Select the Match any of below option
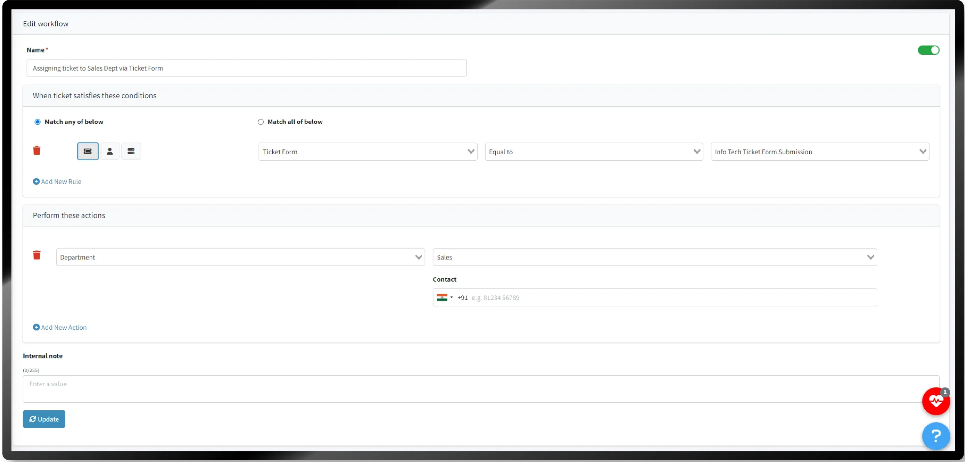 click(38, 121)
